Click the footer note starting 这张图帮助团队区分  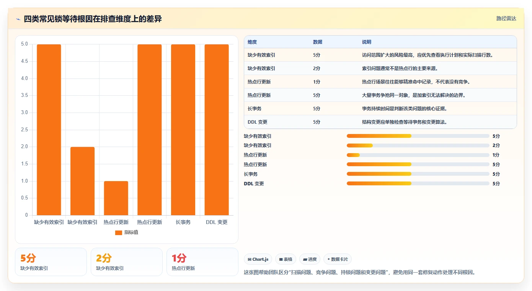(359, 273)
